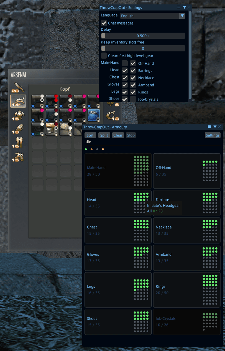Open the hamburger menu of Armoury window
Viewport: 225px width, 351px height.
[x=209, y=127]
